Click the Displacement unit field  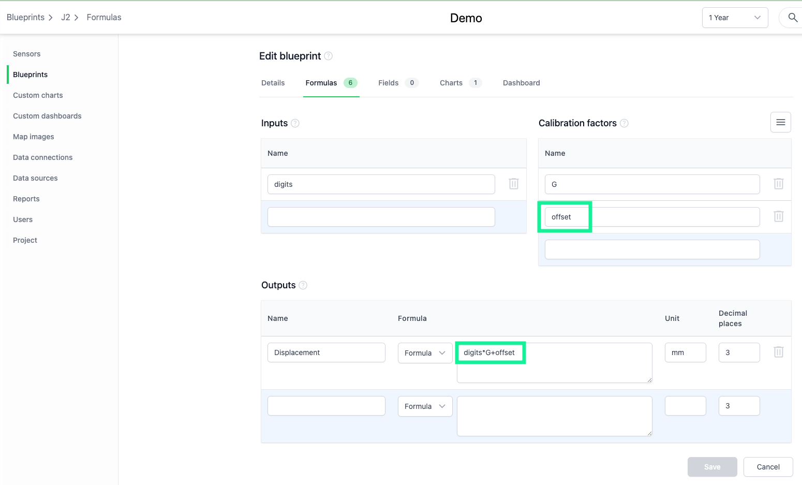coord(685,352)
